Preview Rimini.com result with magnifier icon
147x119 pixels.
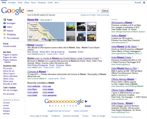(100, 58)
